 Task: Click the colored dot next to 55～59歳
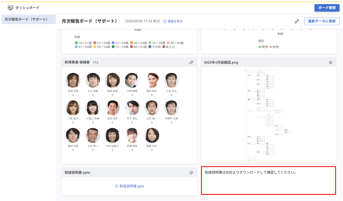click(113, 47)
